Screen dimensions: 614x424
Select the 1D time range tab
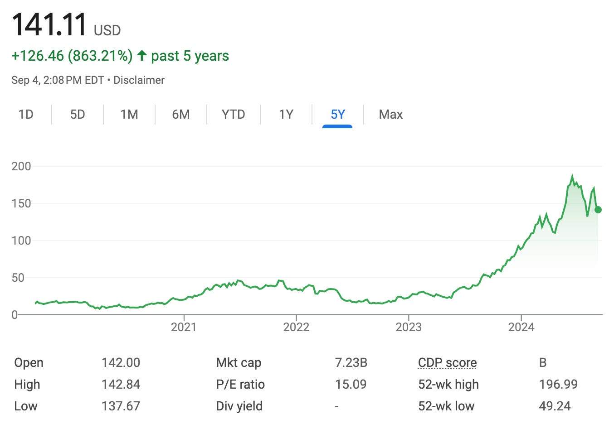point(26,114)
